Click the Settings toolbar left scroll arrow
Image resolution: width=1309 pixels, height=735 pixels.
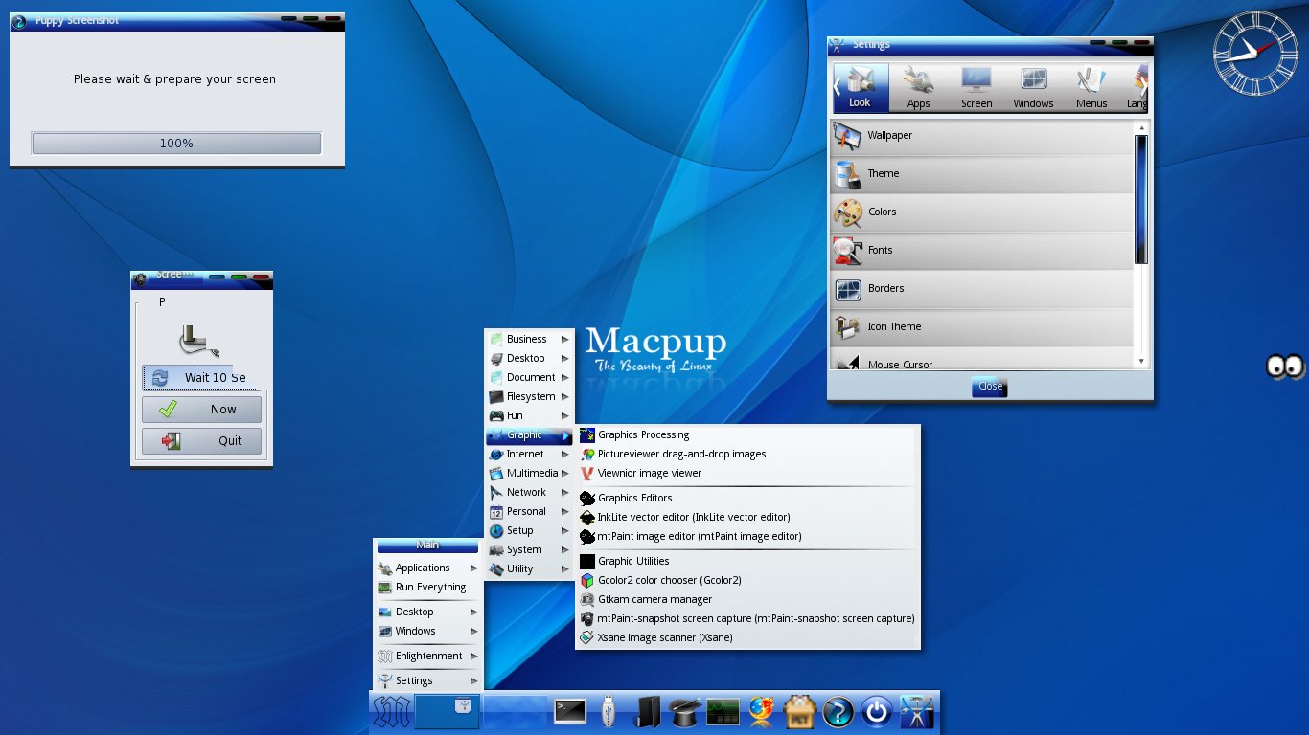click(837, 87)
